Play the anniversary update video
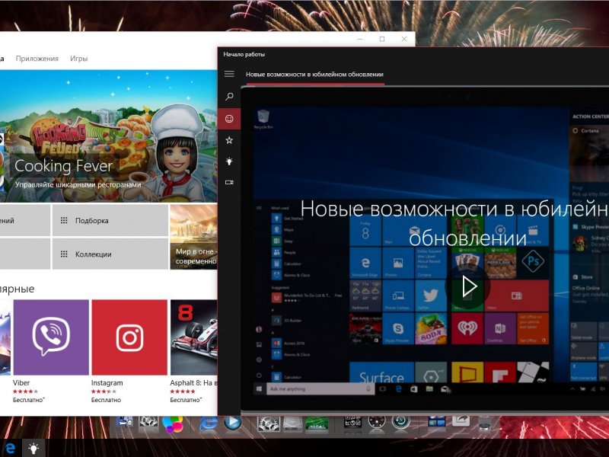This screenshot has height=457, width=609. tap(469, 287)
